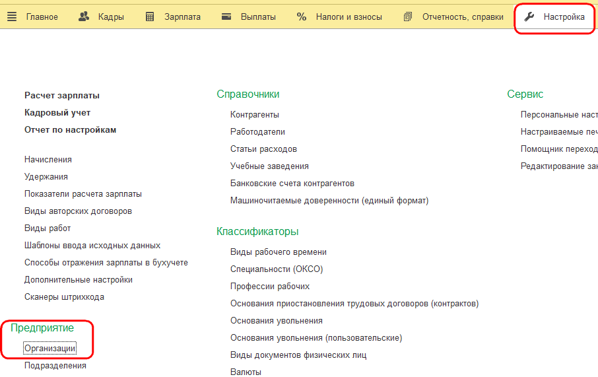Go to the Выплаты section
Viewport: 598px width, 377px height.
click(x=258, y=17)
